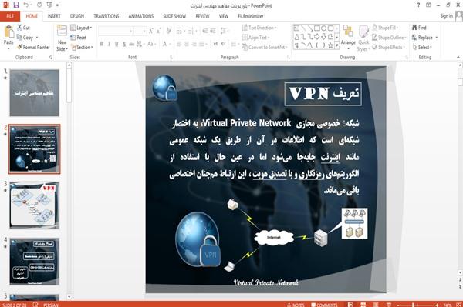Open the Text Direction dropdown
Image resolution: width=463 pixels, height=307 pixels.
(x=259, y=28)
